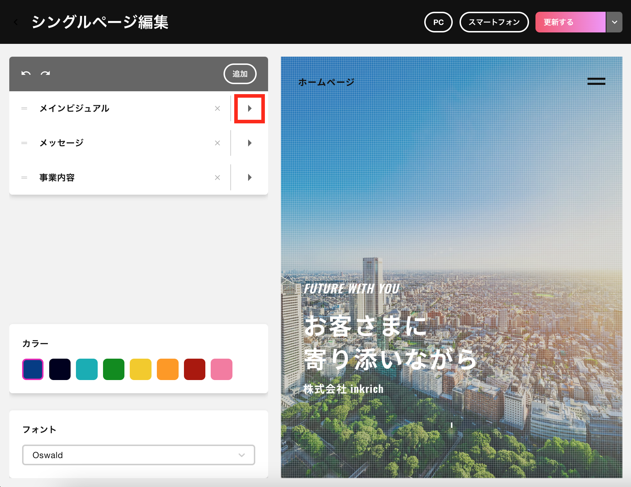Click the ホームページ logo in preview
The image size is (631, 487).
(326, 82)
